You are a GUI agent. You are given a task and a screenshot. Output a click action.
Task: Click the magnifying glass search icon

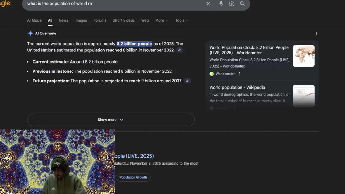[242, 4]
